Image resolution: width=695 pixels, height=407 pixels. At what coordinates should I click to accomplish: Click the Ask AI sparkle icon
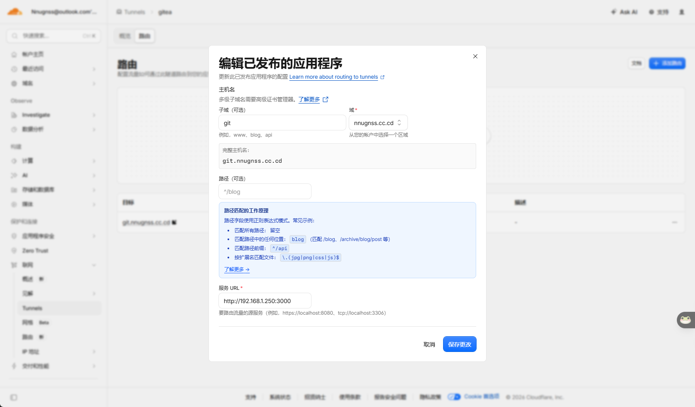point(614,12)
